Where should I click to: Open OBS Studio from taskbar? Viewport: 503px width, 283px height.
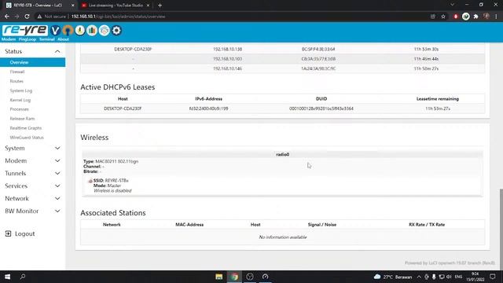click(250, 277)
